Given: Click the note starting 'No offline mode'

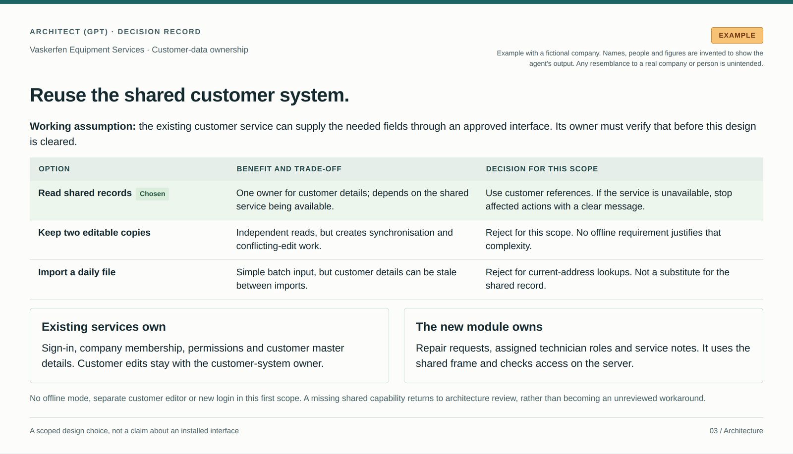Looking at the screenshot, I should (368, 398).
